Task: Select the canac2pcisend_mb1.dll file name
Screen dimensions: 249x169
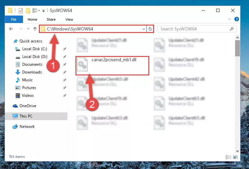Action: [x=114, y=60]
